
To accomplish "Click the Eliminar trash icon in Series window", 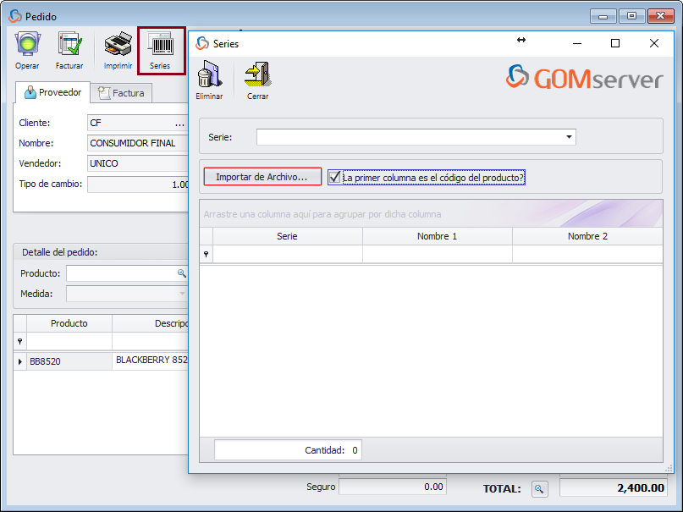I will click(x=209, y=74).
